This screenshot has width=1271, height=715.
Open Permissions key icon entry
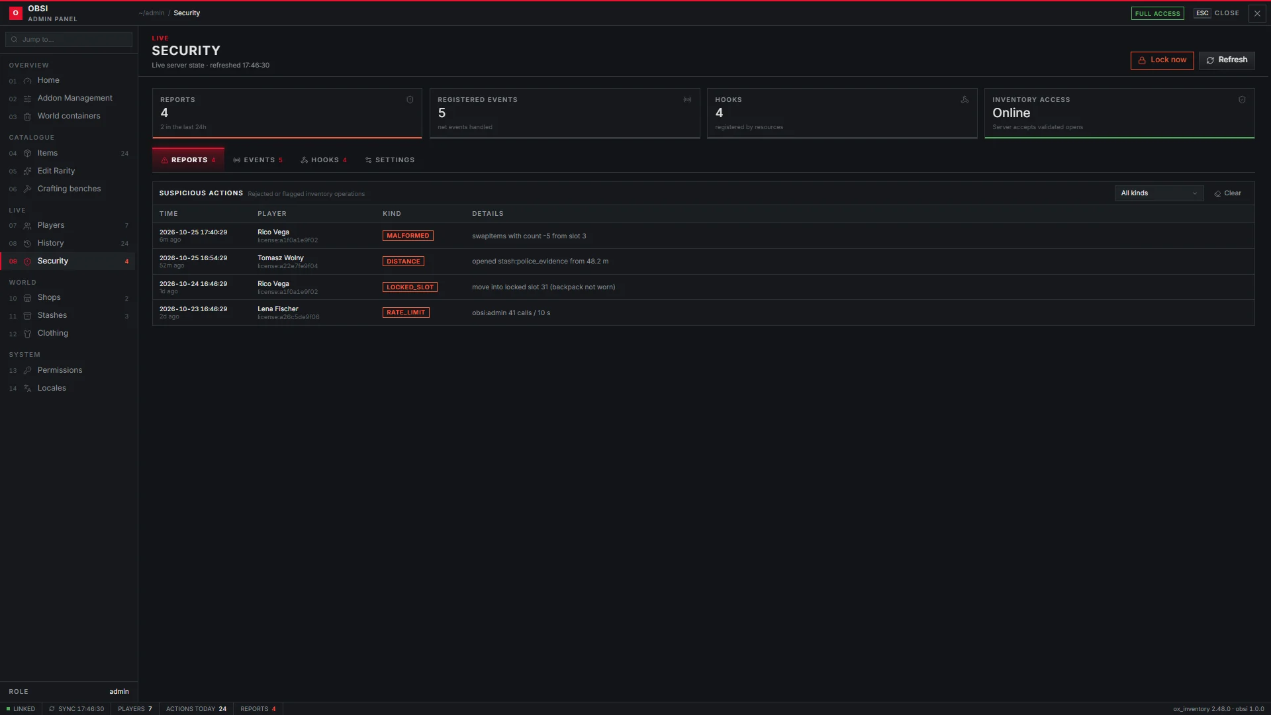[68, 370]
